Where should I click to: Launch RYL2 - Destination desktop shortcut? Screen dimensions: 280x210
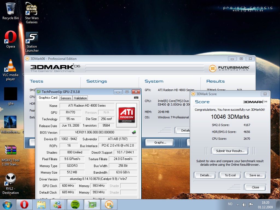11,183
